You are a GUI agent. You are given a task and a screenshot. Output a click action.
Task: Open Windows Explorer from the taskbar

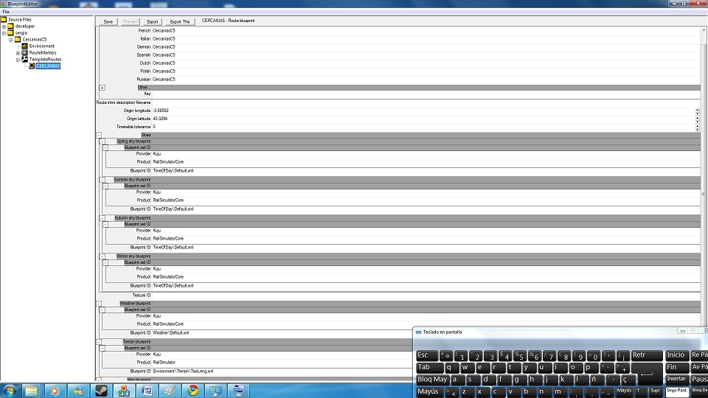32,390
